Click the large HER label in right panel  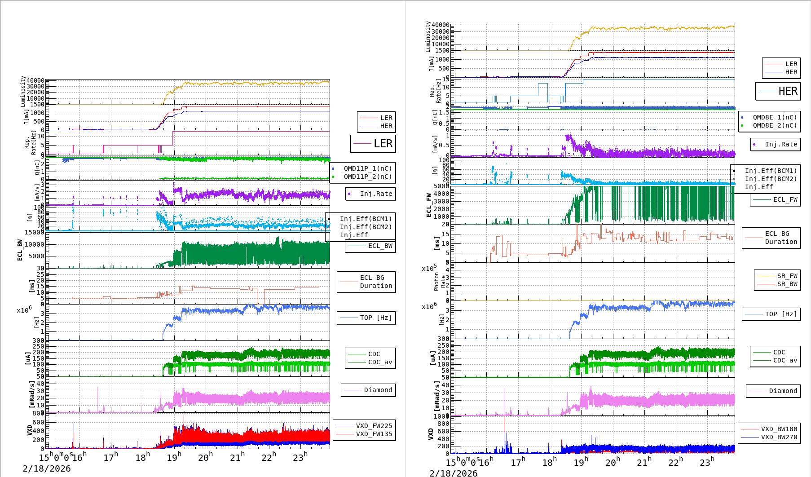tap(788, 91)
